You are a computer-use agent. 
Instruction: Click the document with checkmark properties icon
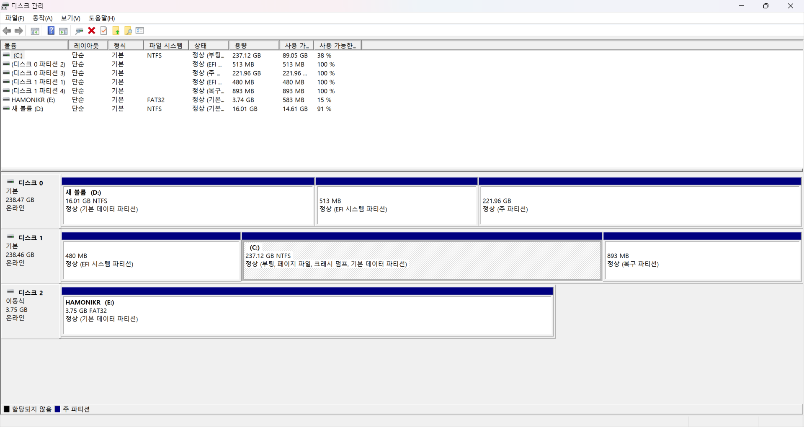(x=104, y=31)
